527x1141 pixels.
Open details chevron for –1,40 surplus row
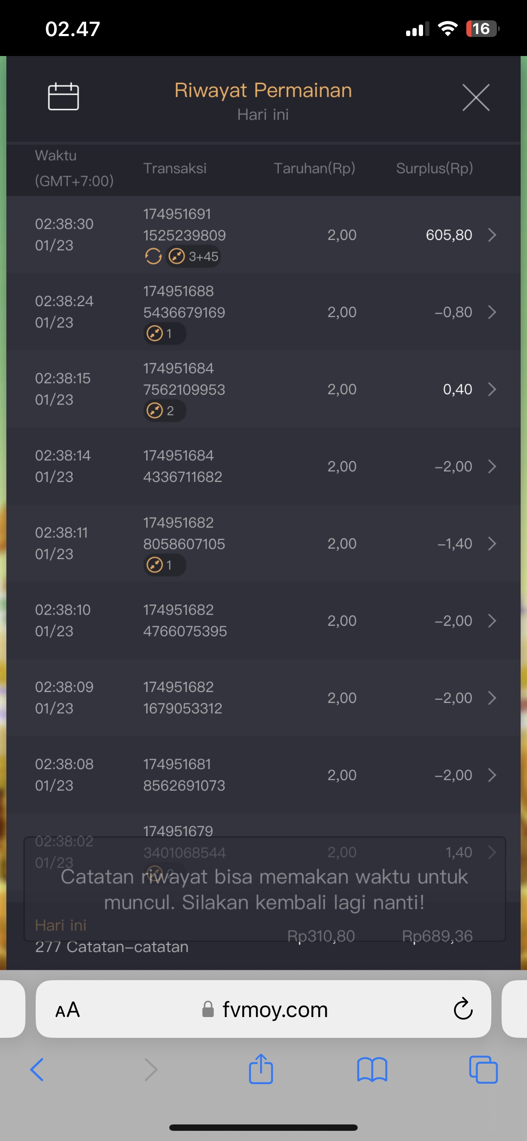coord(492,543)
